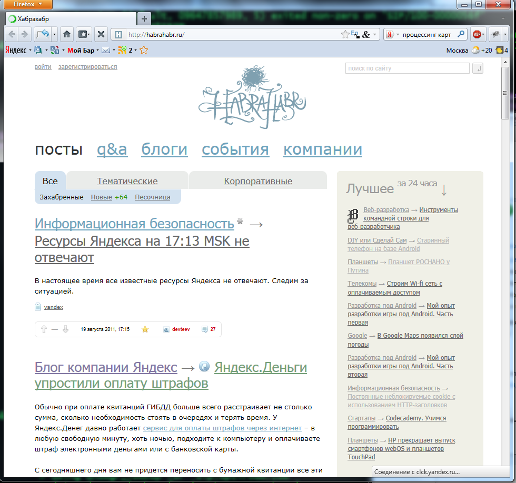Open the сервис для оплаты штрафов через интернет link
Viewport: 516px width, 483px height.
pyautogui.click(x=222, y=428)
